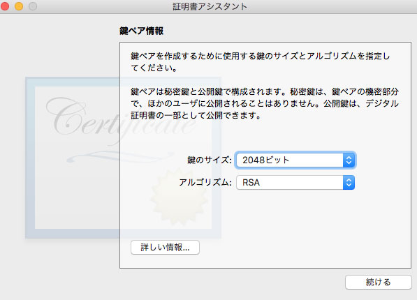
Task: Open the 鍵のサイズ 2048ビット popup menu
Action: [295, 160]
